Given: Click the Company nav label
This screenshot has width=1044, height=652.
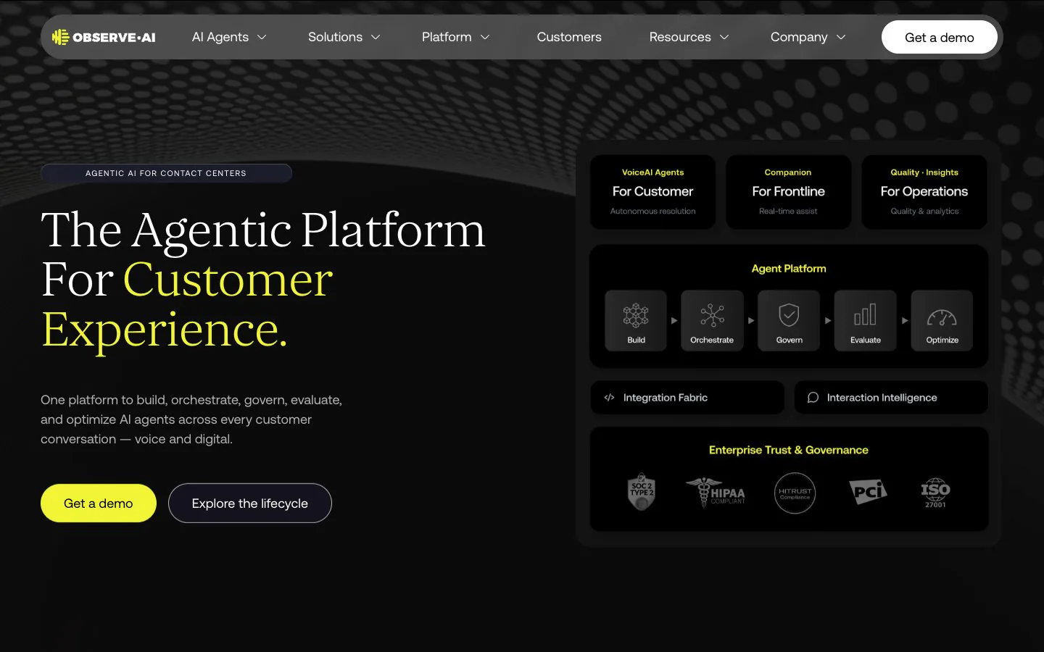Looking at the screenshot, I should [799, 37].
